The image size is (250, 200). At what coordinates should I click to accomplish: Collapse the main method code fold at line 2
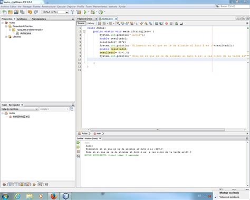[x=84, y=32]
